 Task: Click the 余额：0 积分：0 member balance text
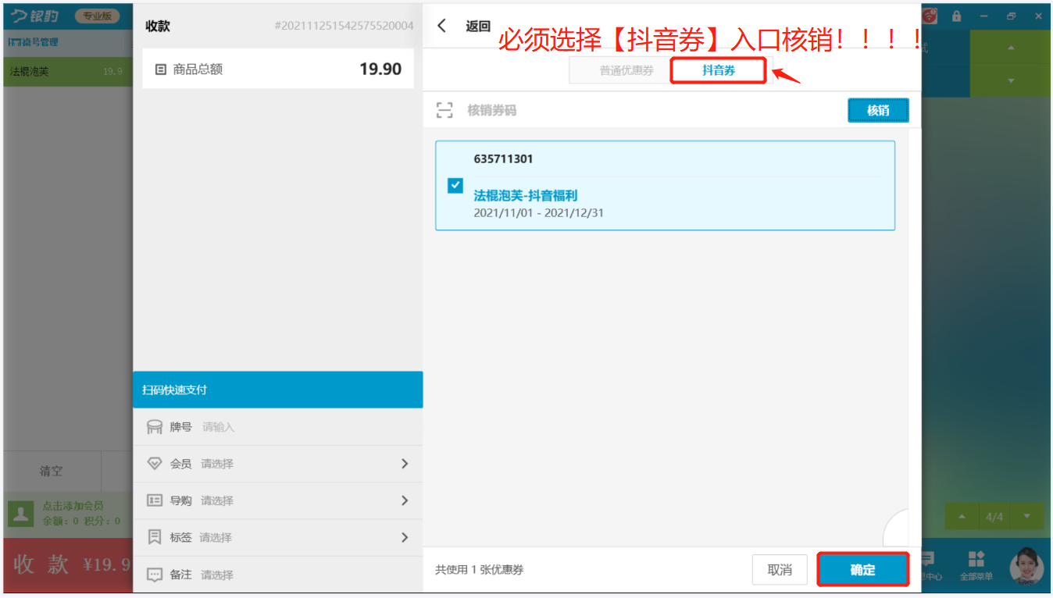pyautogui.click(x=81, y=521)
